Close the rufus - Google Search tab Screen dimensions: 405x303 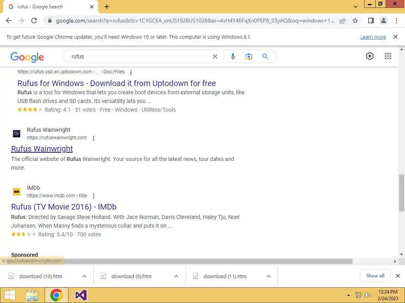[x=92, y=7]
